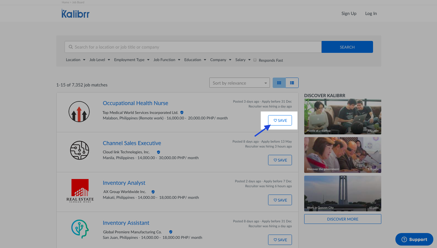The image size is (437, 248).
Task: Go to Log In
Action: pos(371,13)
